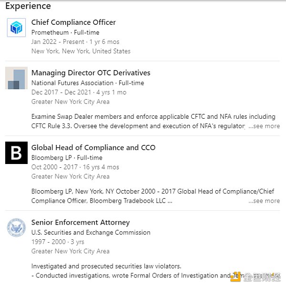Open Managing Director OTC Derivatives title
The image size is (286, 287).
pos(91,73)
